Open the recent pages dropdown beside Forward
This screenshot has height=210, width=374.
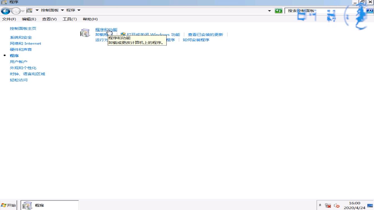(x=23, y=11)
